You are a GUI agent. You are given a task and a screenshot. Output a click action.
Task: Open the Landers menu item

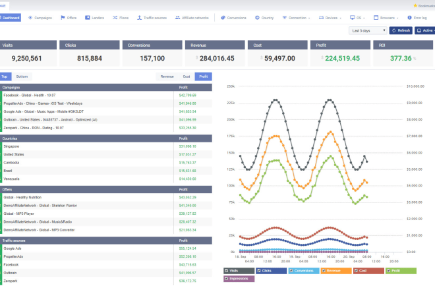[95, 18]
